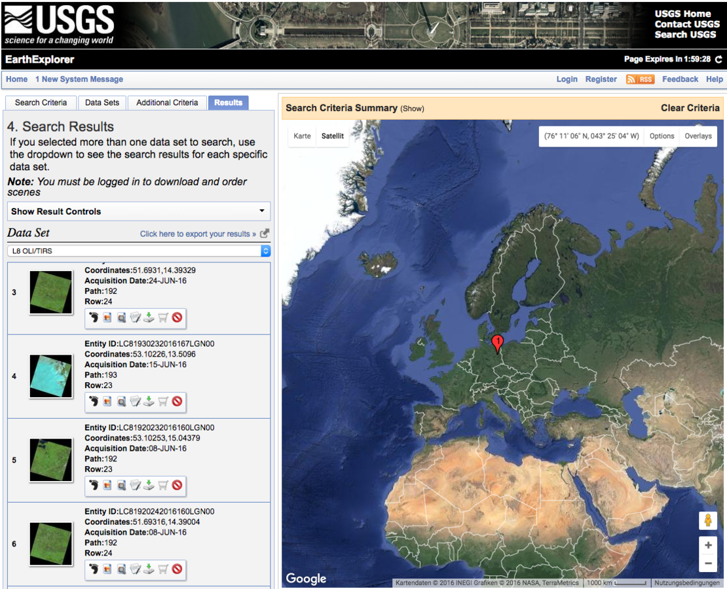
Task: Open the Additional Criteria tab
Action: point(167,102)
